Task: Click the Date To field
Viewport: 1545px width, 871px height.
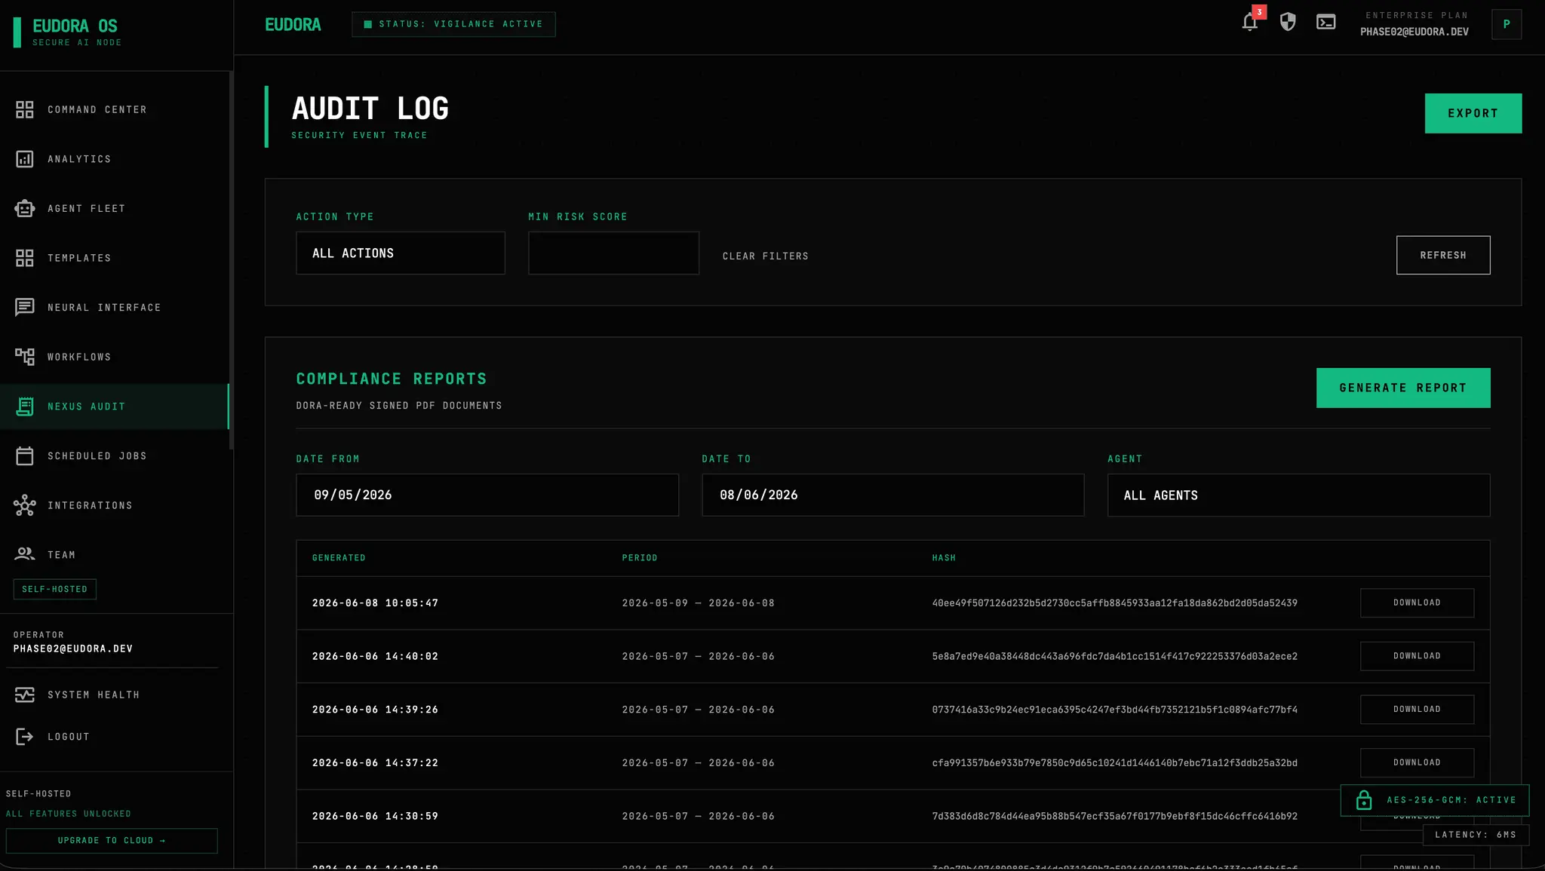Action: click(x=892, y=495)
